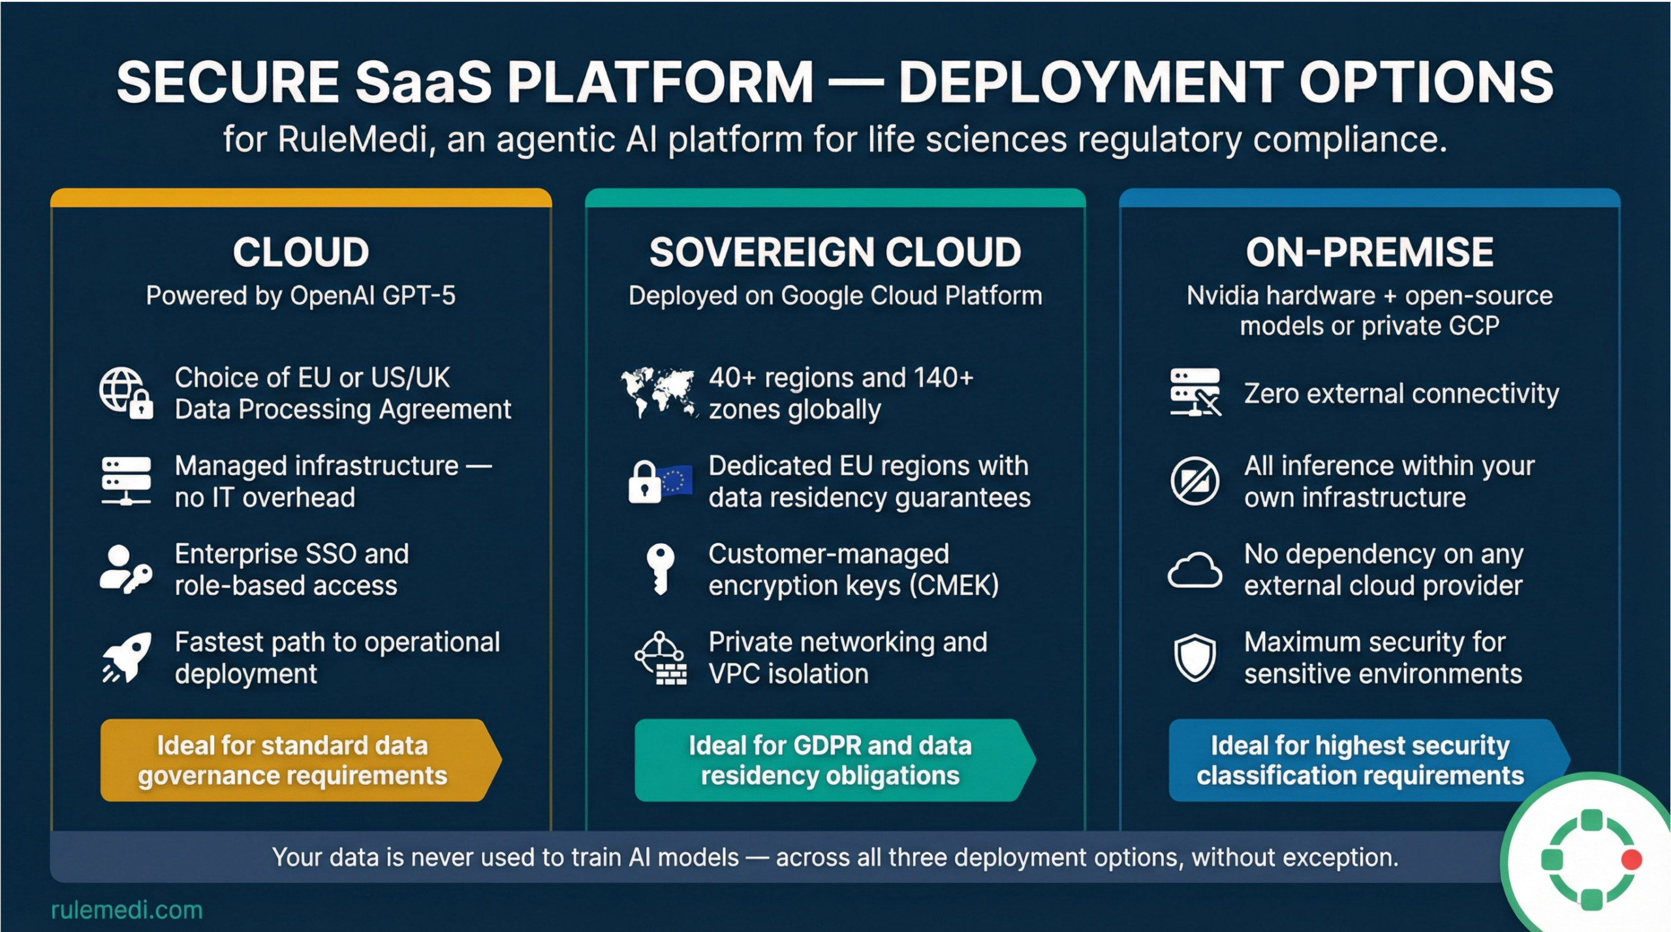1671x932 pixels.
Task: Click the GDPR data residency banner
Action: pos(830,760)
